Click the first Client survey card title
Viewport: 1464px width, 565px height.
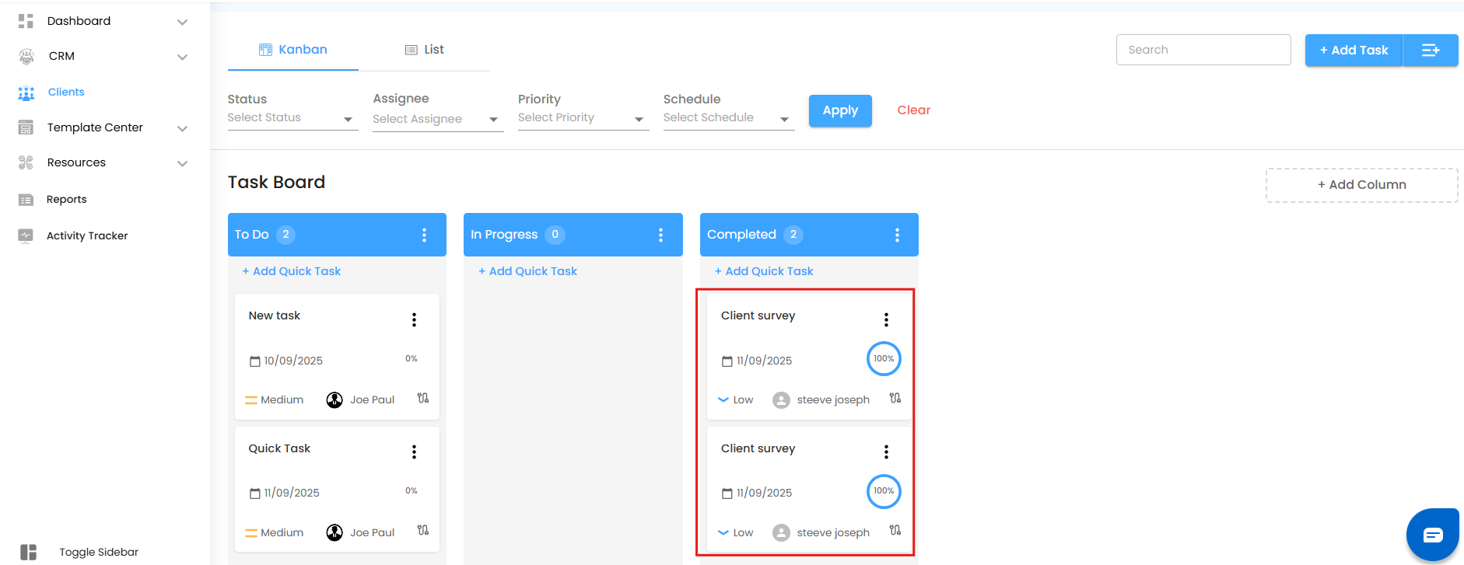[x=758, y=316]
